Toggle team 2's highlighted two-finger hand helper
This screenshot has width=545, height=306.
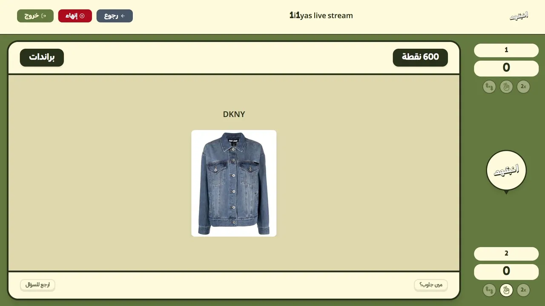[x=506, y=290]
